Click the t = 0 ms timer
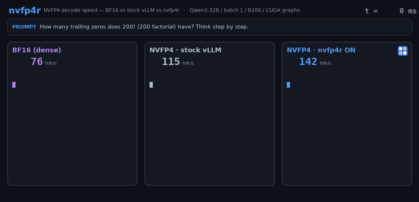This screenshot has width=419, height=202. tap(390, 11)
